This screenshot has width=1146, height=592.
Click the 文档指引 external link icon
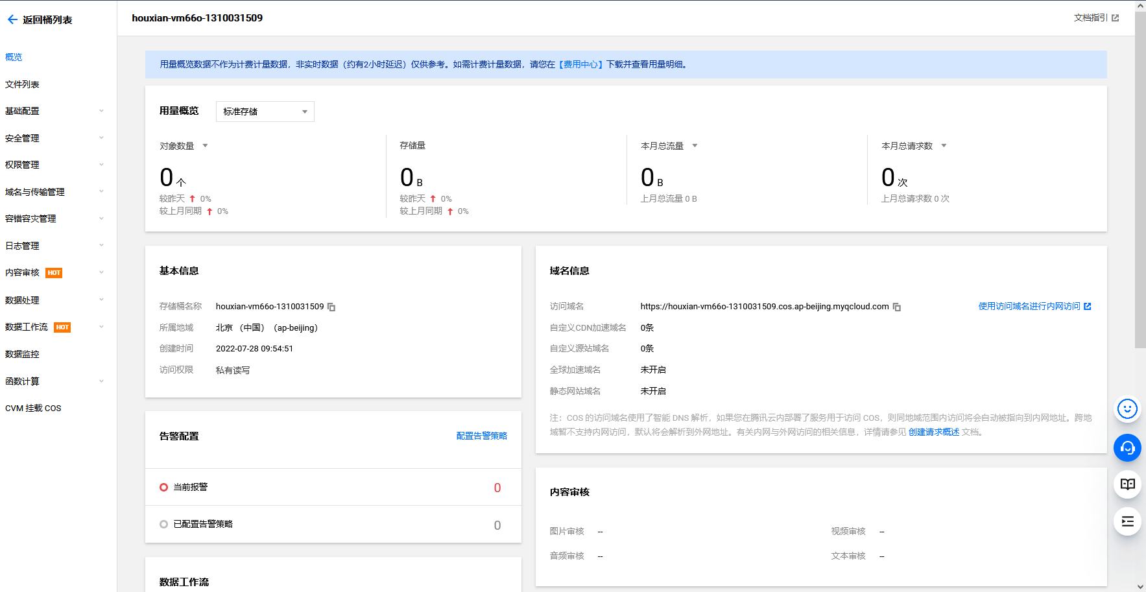(x=1116, y=18)
